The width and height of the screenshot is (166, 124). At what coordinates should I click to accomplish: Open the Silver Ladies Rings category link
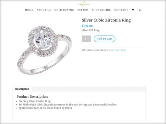point(118,50)
